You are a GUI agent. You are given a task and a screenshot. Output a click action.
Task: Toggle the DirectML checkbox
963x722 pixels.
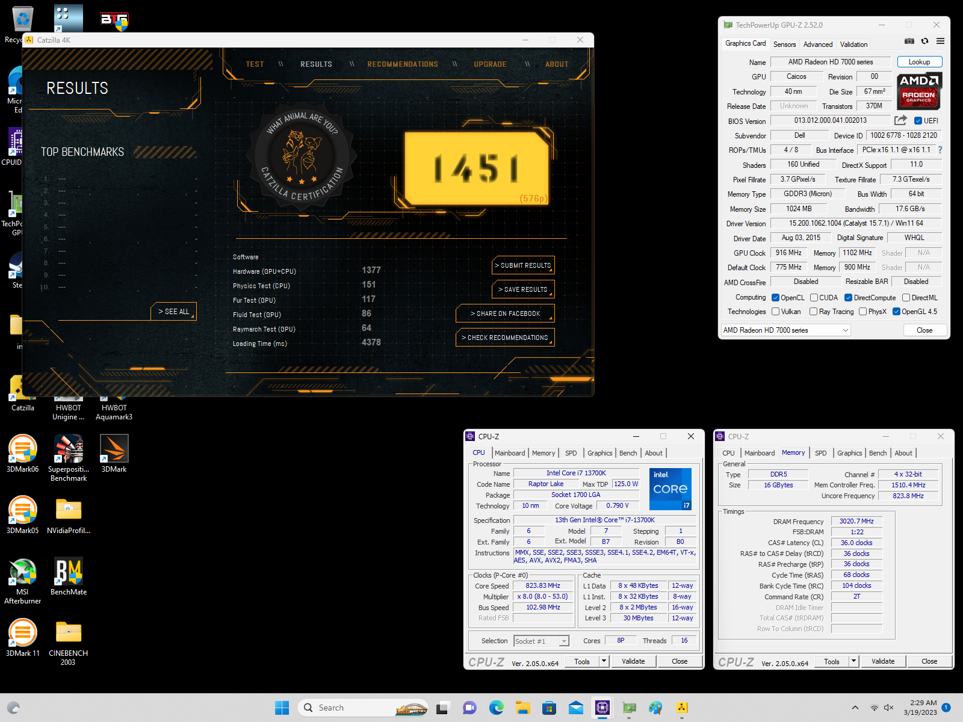[x=906, y=298]
